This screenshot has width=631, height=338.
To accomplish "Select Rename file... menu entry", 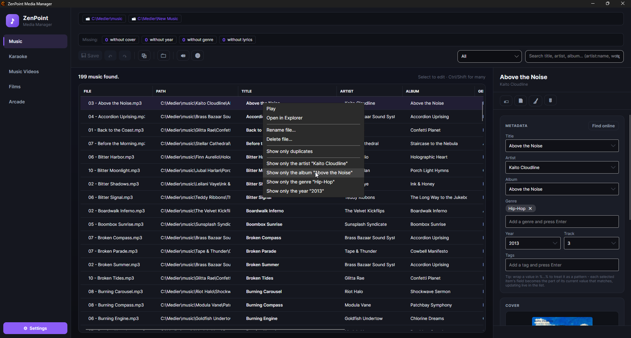I will pos(314,130).
